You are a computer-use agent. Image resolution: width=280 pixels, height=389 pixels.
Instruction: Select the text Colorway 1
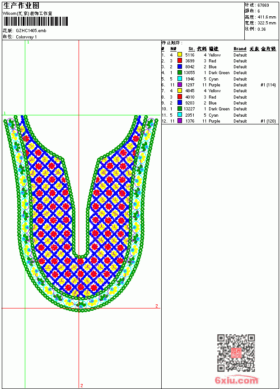26,37
